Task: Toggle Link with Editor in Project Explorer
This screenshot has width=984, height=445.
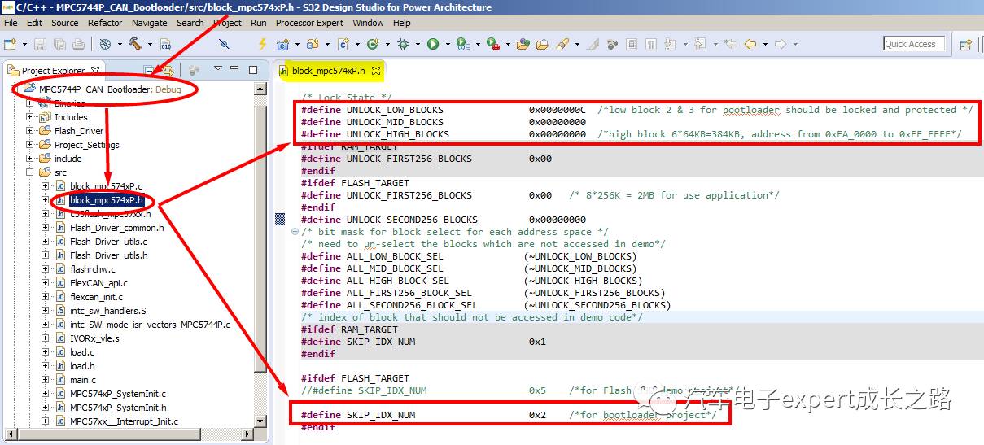Action: click(168, 71)
